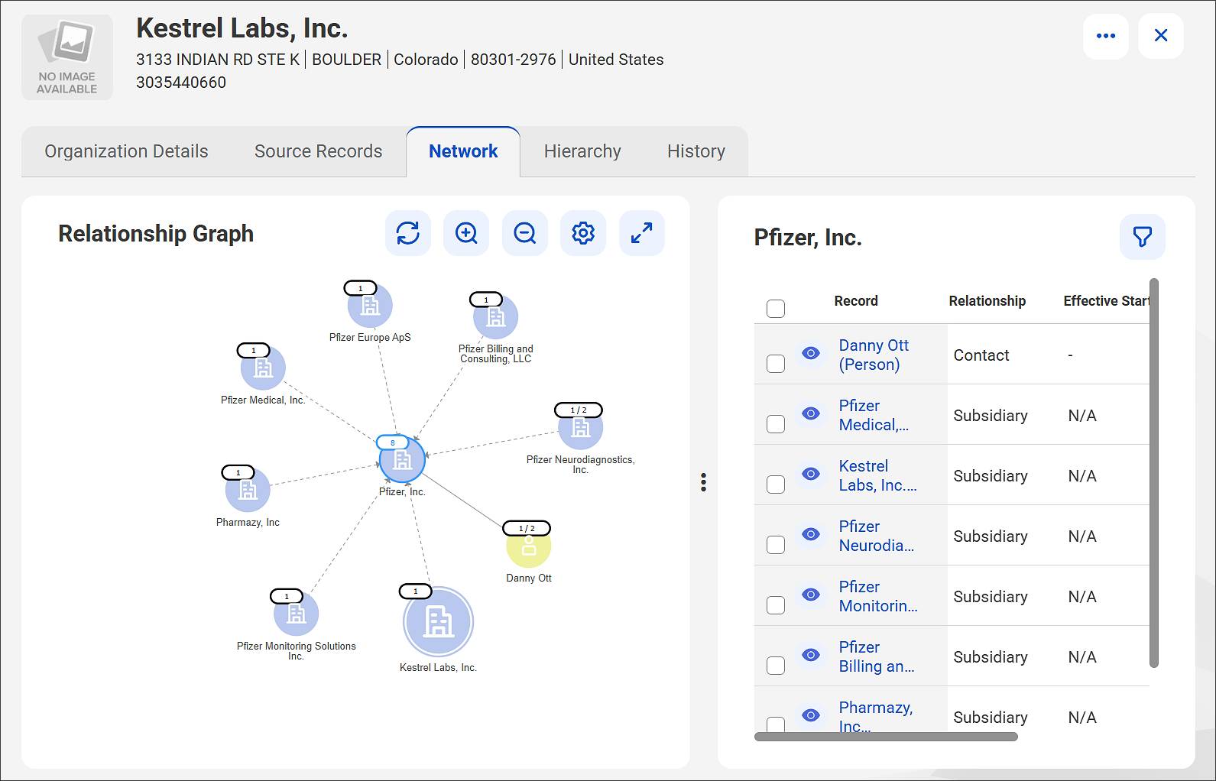
Task: Check the Kestrel Labs row checkbox
Action: coord(776,484)
